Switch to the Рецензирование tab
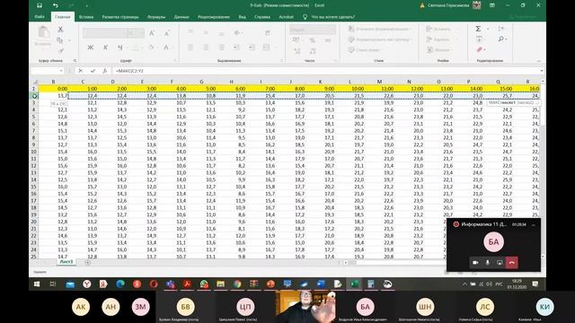The width and height of the screenshot is (575, 323). 214,17
